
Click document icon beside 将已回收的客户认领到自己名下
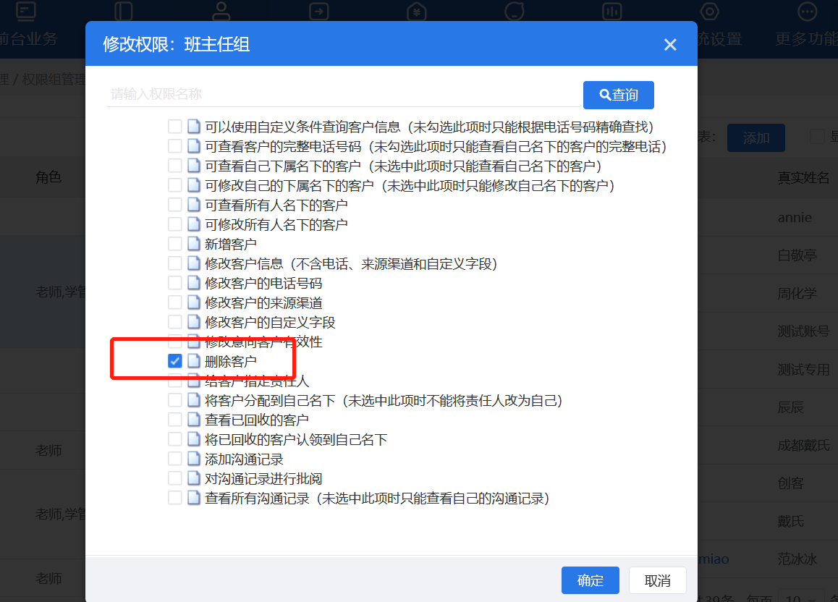coord(194,439)
